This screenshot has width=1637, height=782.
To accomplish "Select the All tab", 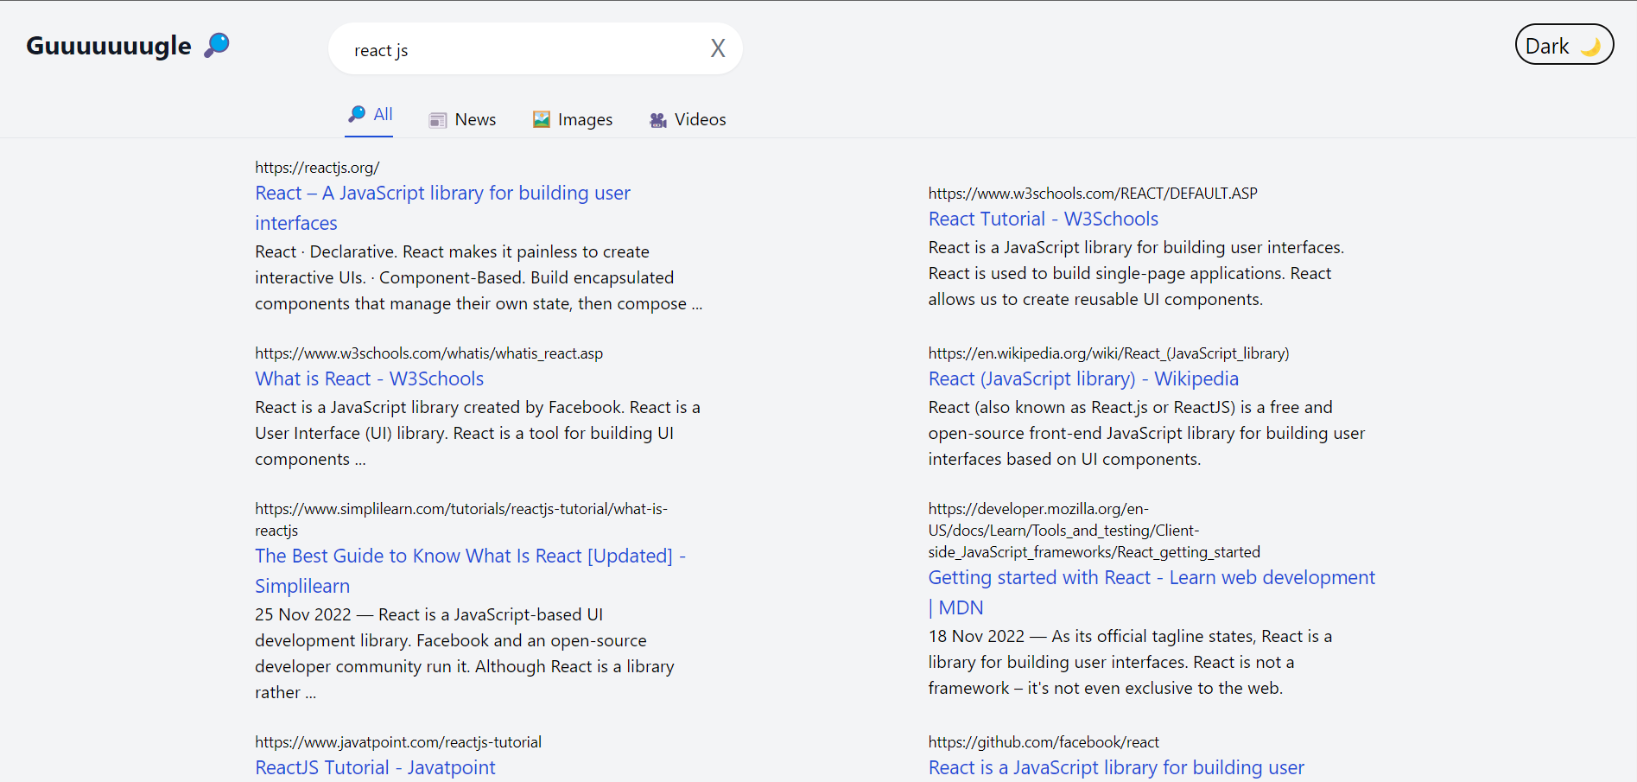I will click(x=383, y=115).
